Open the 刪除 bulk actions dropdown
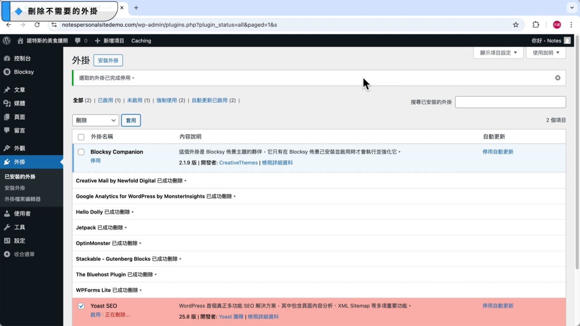Screen dimensions: 580x326 point(95,120)
